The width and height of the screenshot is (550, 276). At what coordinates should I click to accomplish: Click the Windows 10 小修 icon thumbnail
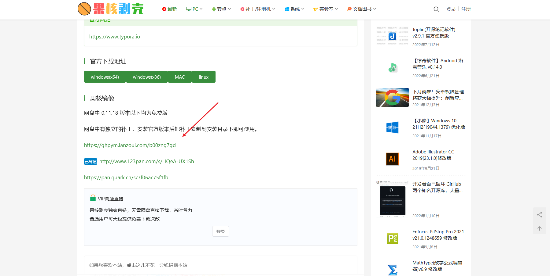coord(393,127)
